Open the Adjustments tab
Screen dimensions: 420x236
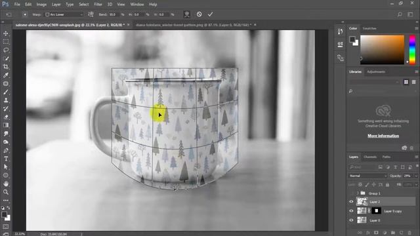coord(376,71)
